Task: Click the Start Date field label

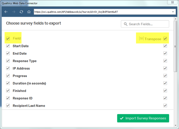Action: 21,46
